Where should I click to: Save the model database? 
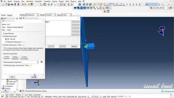click(x=9, y=5)
